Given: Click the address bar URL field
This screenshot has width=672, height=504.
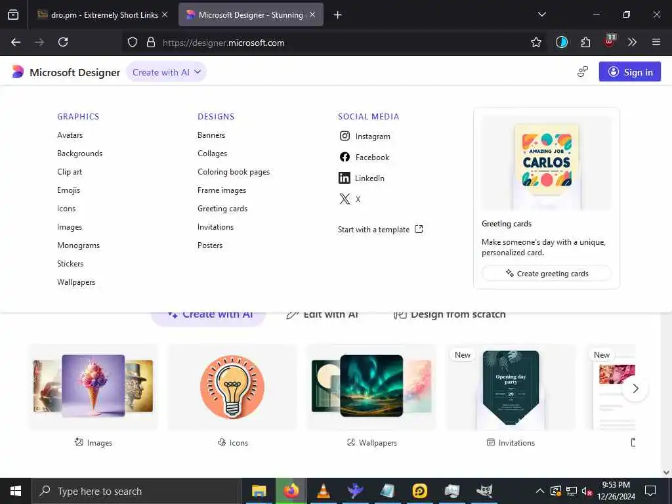Looking at the screenshot, I should coord(334,43).
